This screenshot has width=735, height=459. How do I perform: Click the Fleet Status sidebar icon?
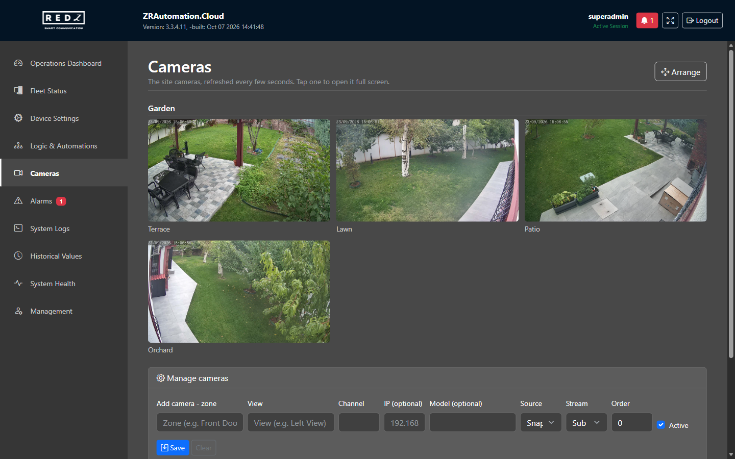[18, 91]
